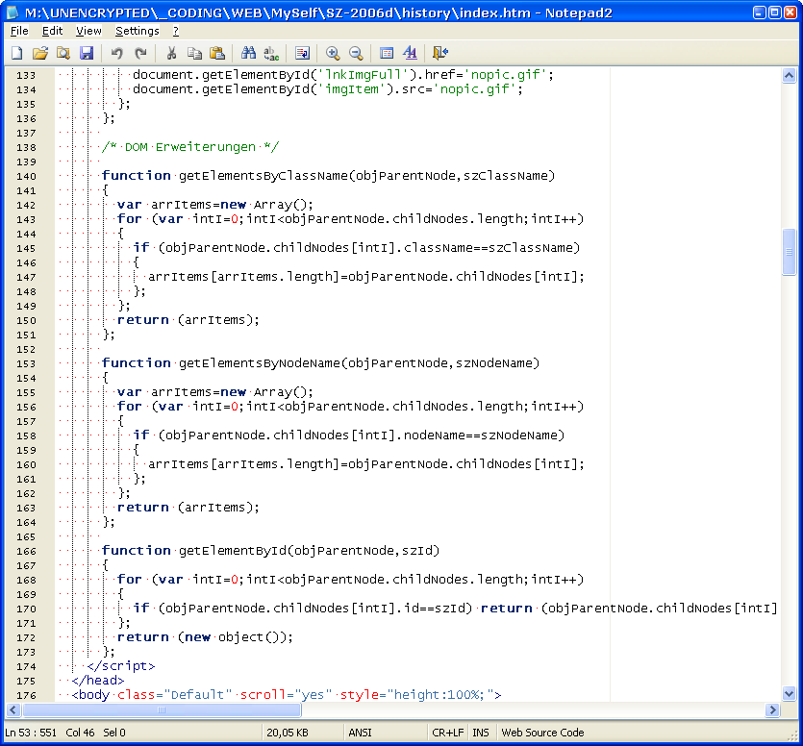Click the '</head>' closing tag
The width and height of the screenshot is (803, 746).
click(x=98, y=680)
